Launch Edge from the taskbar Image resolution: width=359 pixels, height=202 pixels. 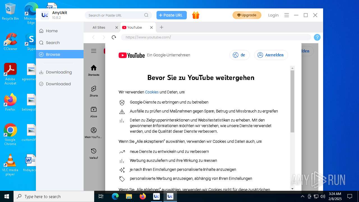[115, 196]
